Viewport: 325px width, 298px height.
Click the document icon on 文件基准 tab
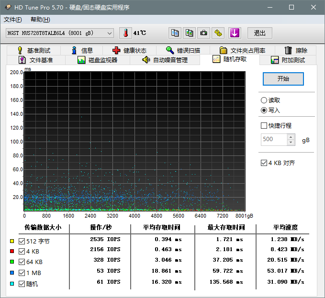(x=22, y=60)
